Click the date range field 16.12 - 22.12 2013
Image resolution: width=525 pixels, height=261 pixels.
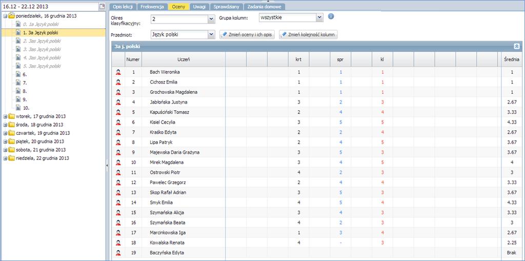[x=50, y=6]
